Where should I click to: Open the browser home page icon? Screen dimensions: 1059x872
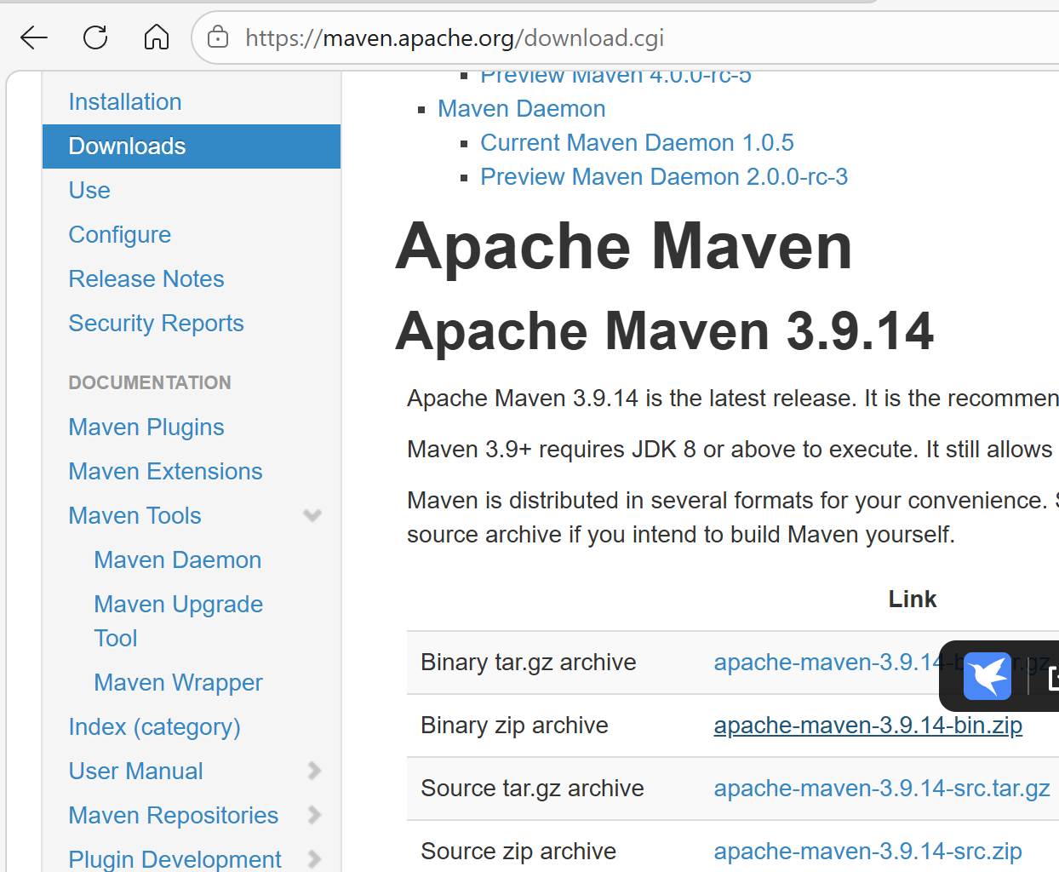click(x=157, y=37)
